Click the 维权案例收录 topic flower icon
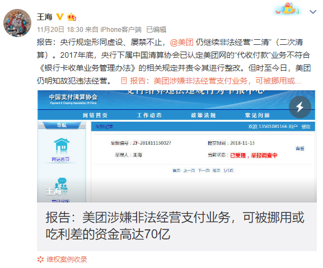 point(40,260)
